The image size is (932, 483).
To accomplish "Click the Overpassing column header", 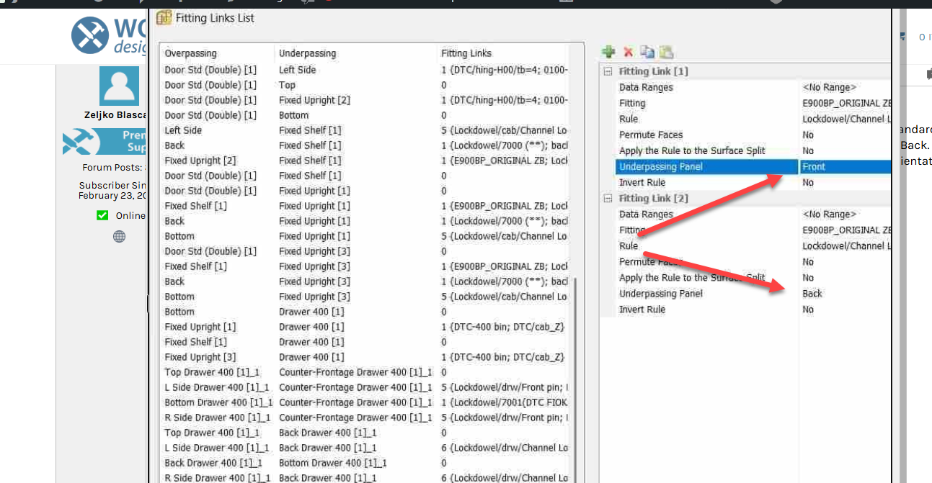I will (x=190, y=53).
